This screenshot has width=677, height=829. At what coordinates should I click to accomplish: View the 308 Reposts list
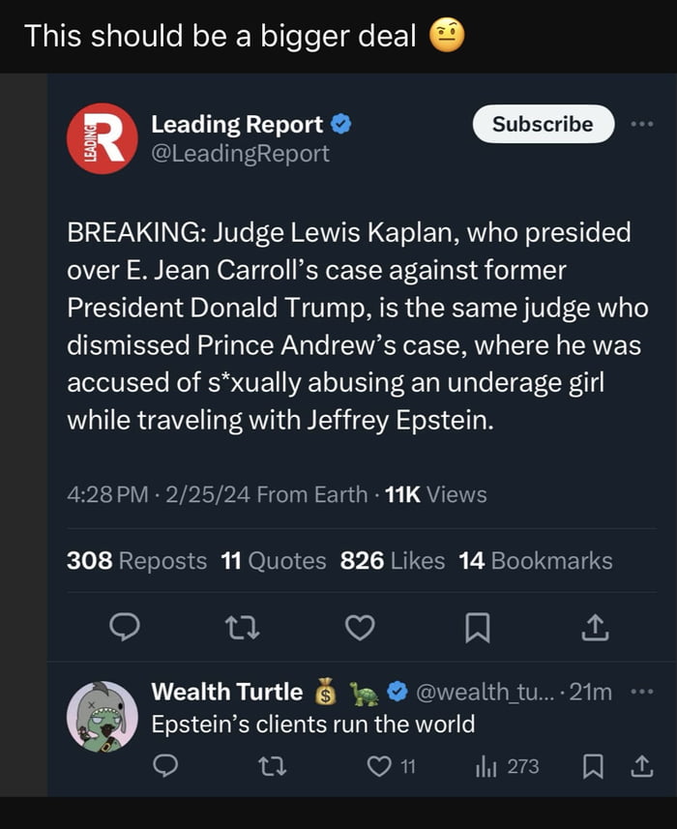coord(136,561)
